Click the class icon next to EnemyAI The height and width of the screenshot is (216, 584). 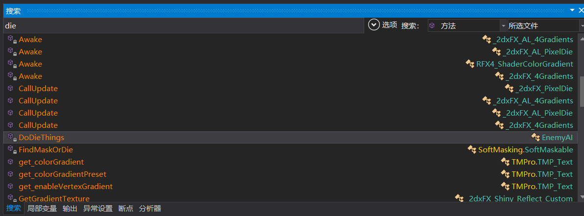[x=536, y=138]
